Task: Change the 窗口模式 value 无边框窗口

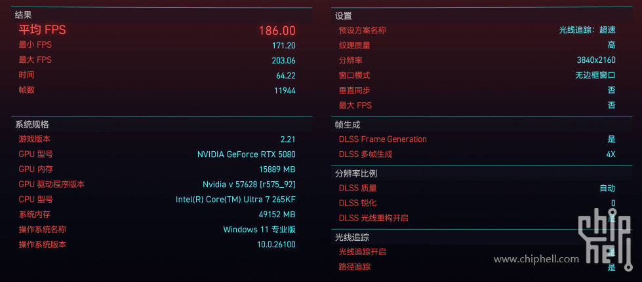Action: pos(595,75)
